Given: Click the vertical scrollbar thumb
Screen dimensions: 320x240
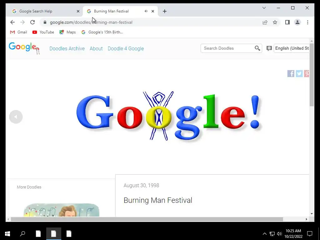Looking at the screenshot, I should click(312, 74).
